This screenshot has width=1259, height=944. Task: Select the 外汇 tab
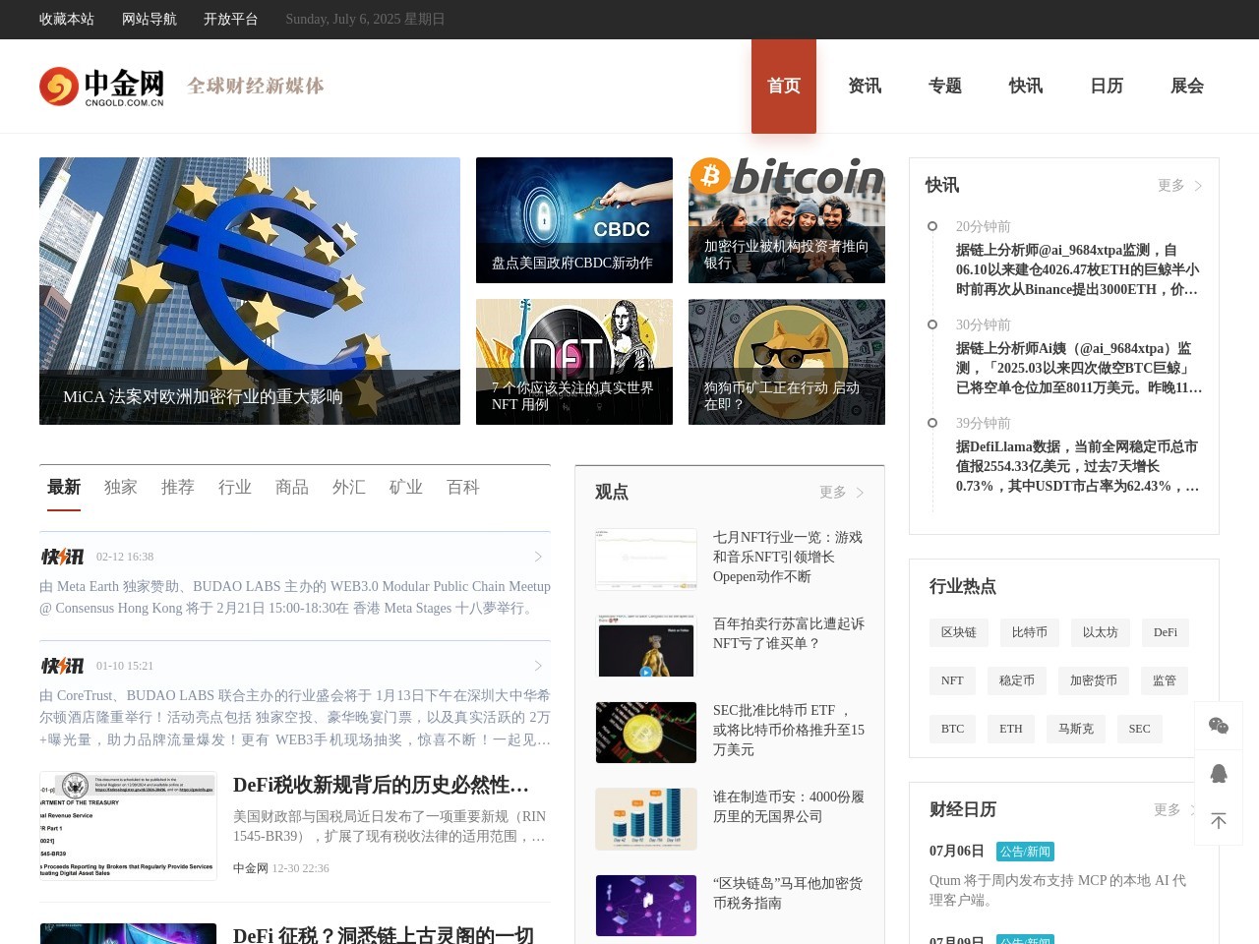(x=349, y=487)
